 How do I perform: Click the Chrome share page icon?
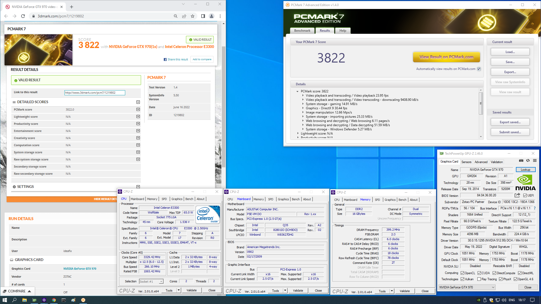click(184, 16)
